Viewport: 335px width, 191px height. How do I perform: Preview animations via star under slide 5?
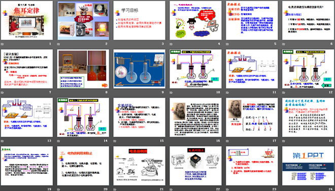click(227, 44)
